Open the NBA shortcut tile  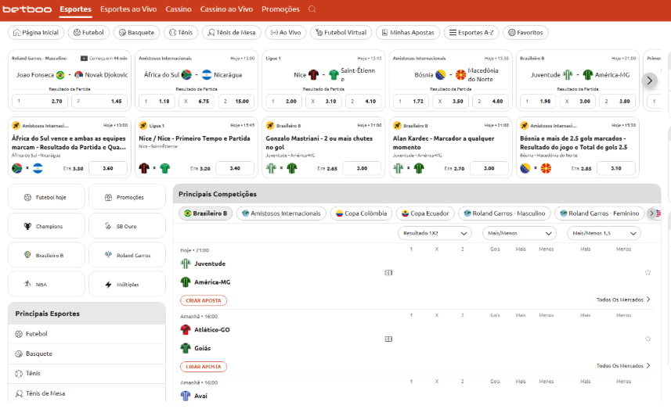pyautogui.click(x=47, y=284)
